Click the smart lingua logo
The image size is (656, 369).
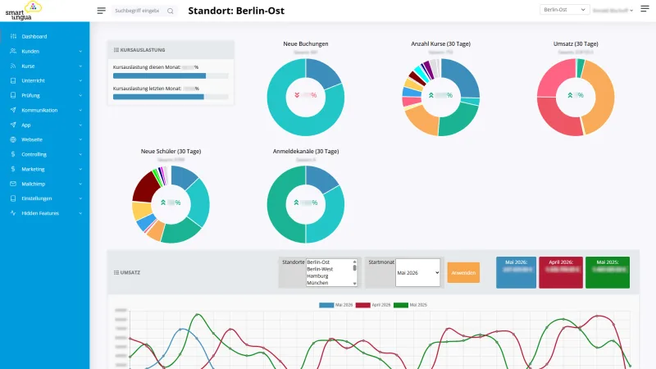click(x=24, y=11)
